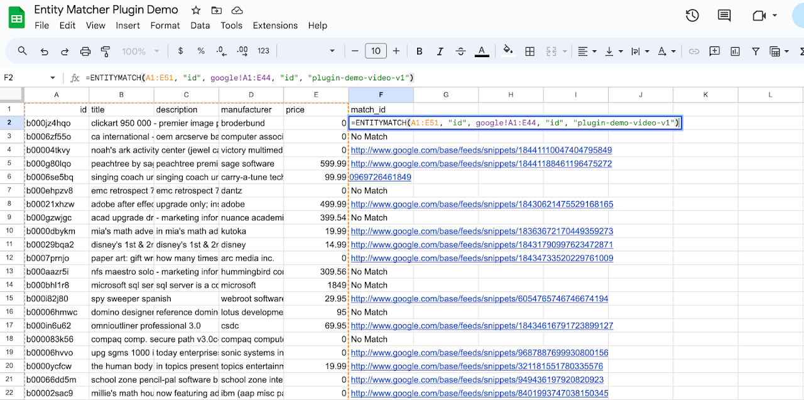
Task: Insert a chart from toolbar
Action: click(736, 51)
